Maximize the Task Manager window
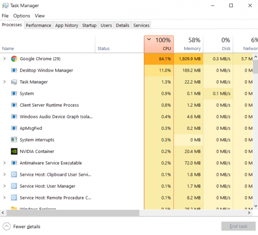The height and width of the screenshot is (235, 258). (x=231, y=6)
